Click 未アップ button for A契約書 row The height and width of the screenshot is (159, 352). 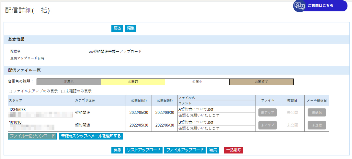point(267,113)
